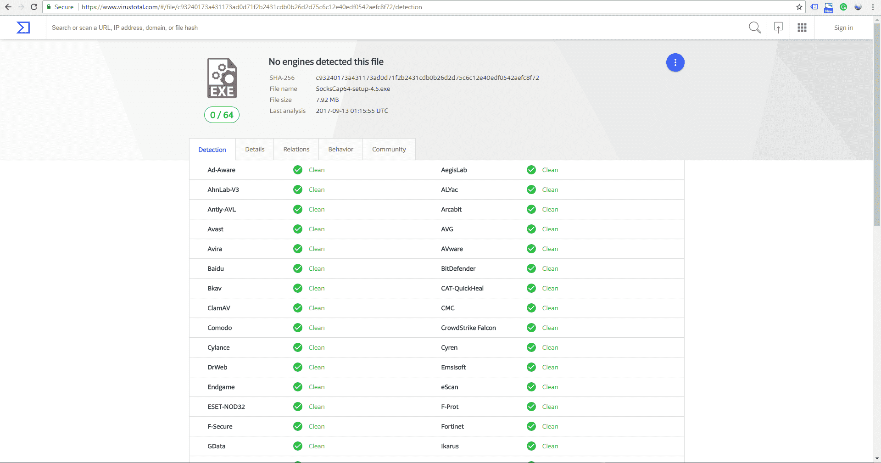Open the VirusTotal apps grid icon

pyautogui.click(x=802, y=28)
